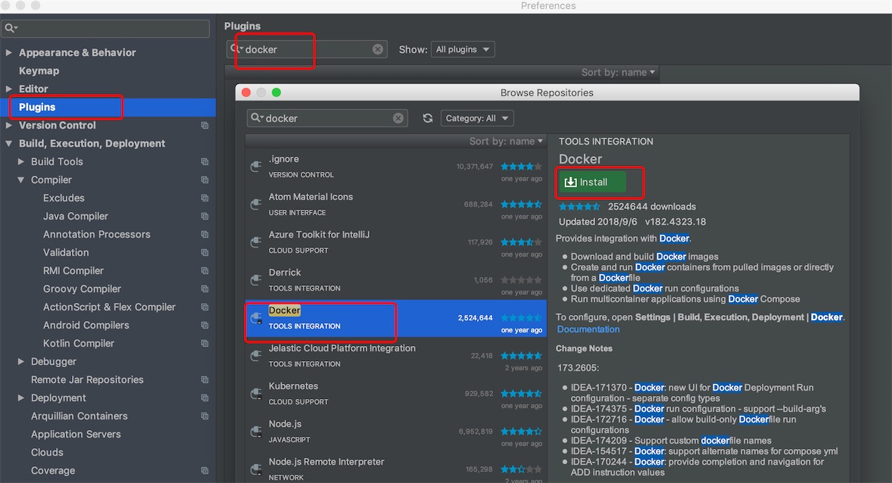This screenshot has width=892, height=483.
Task: Click the Jelastic Cloud Platform plugin icon
Action: [x=256, y=356]
